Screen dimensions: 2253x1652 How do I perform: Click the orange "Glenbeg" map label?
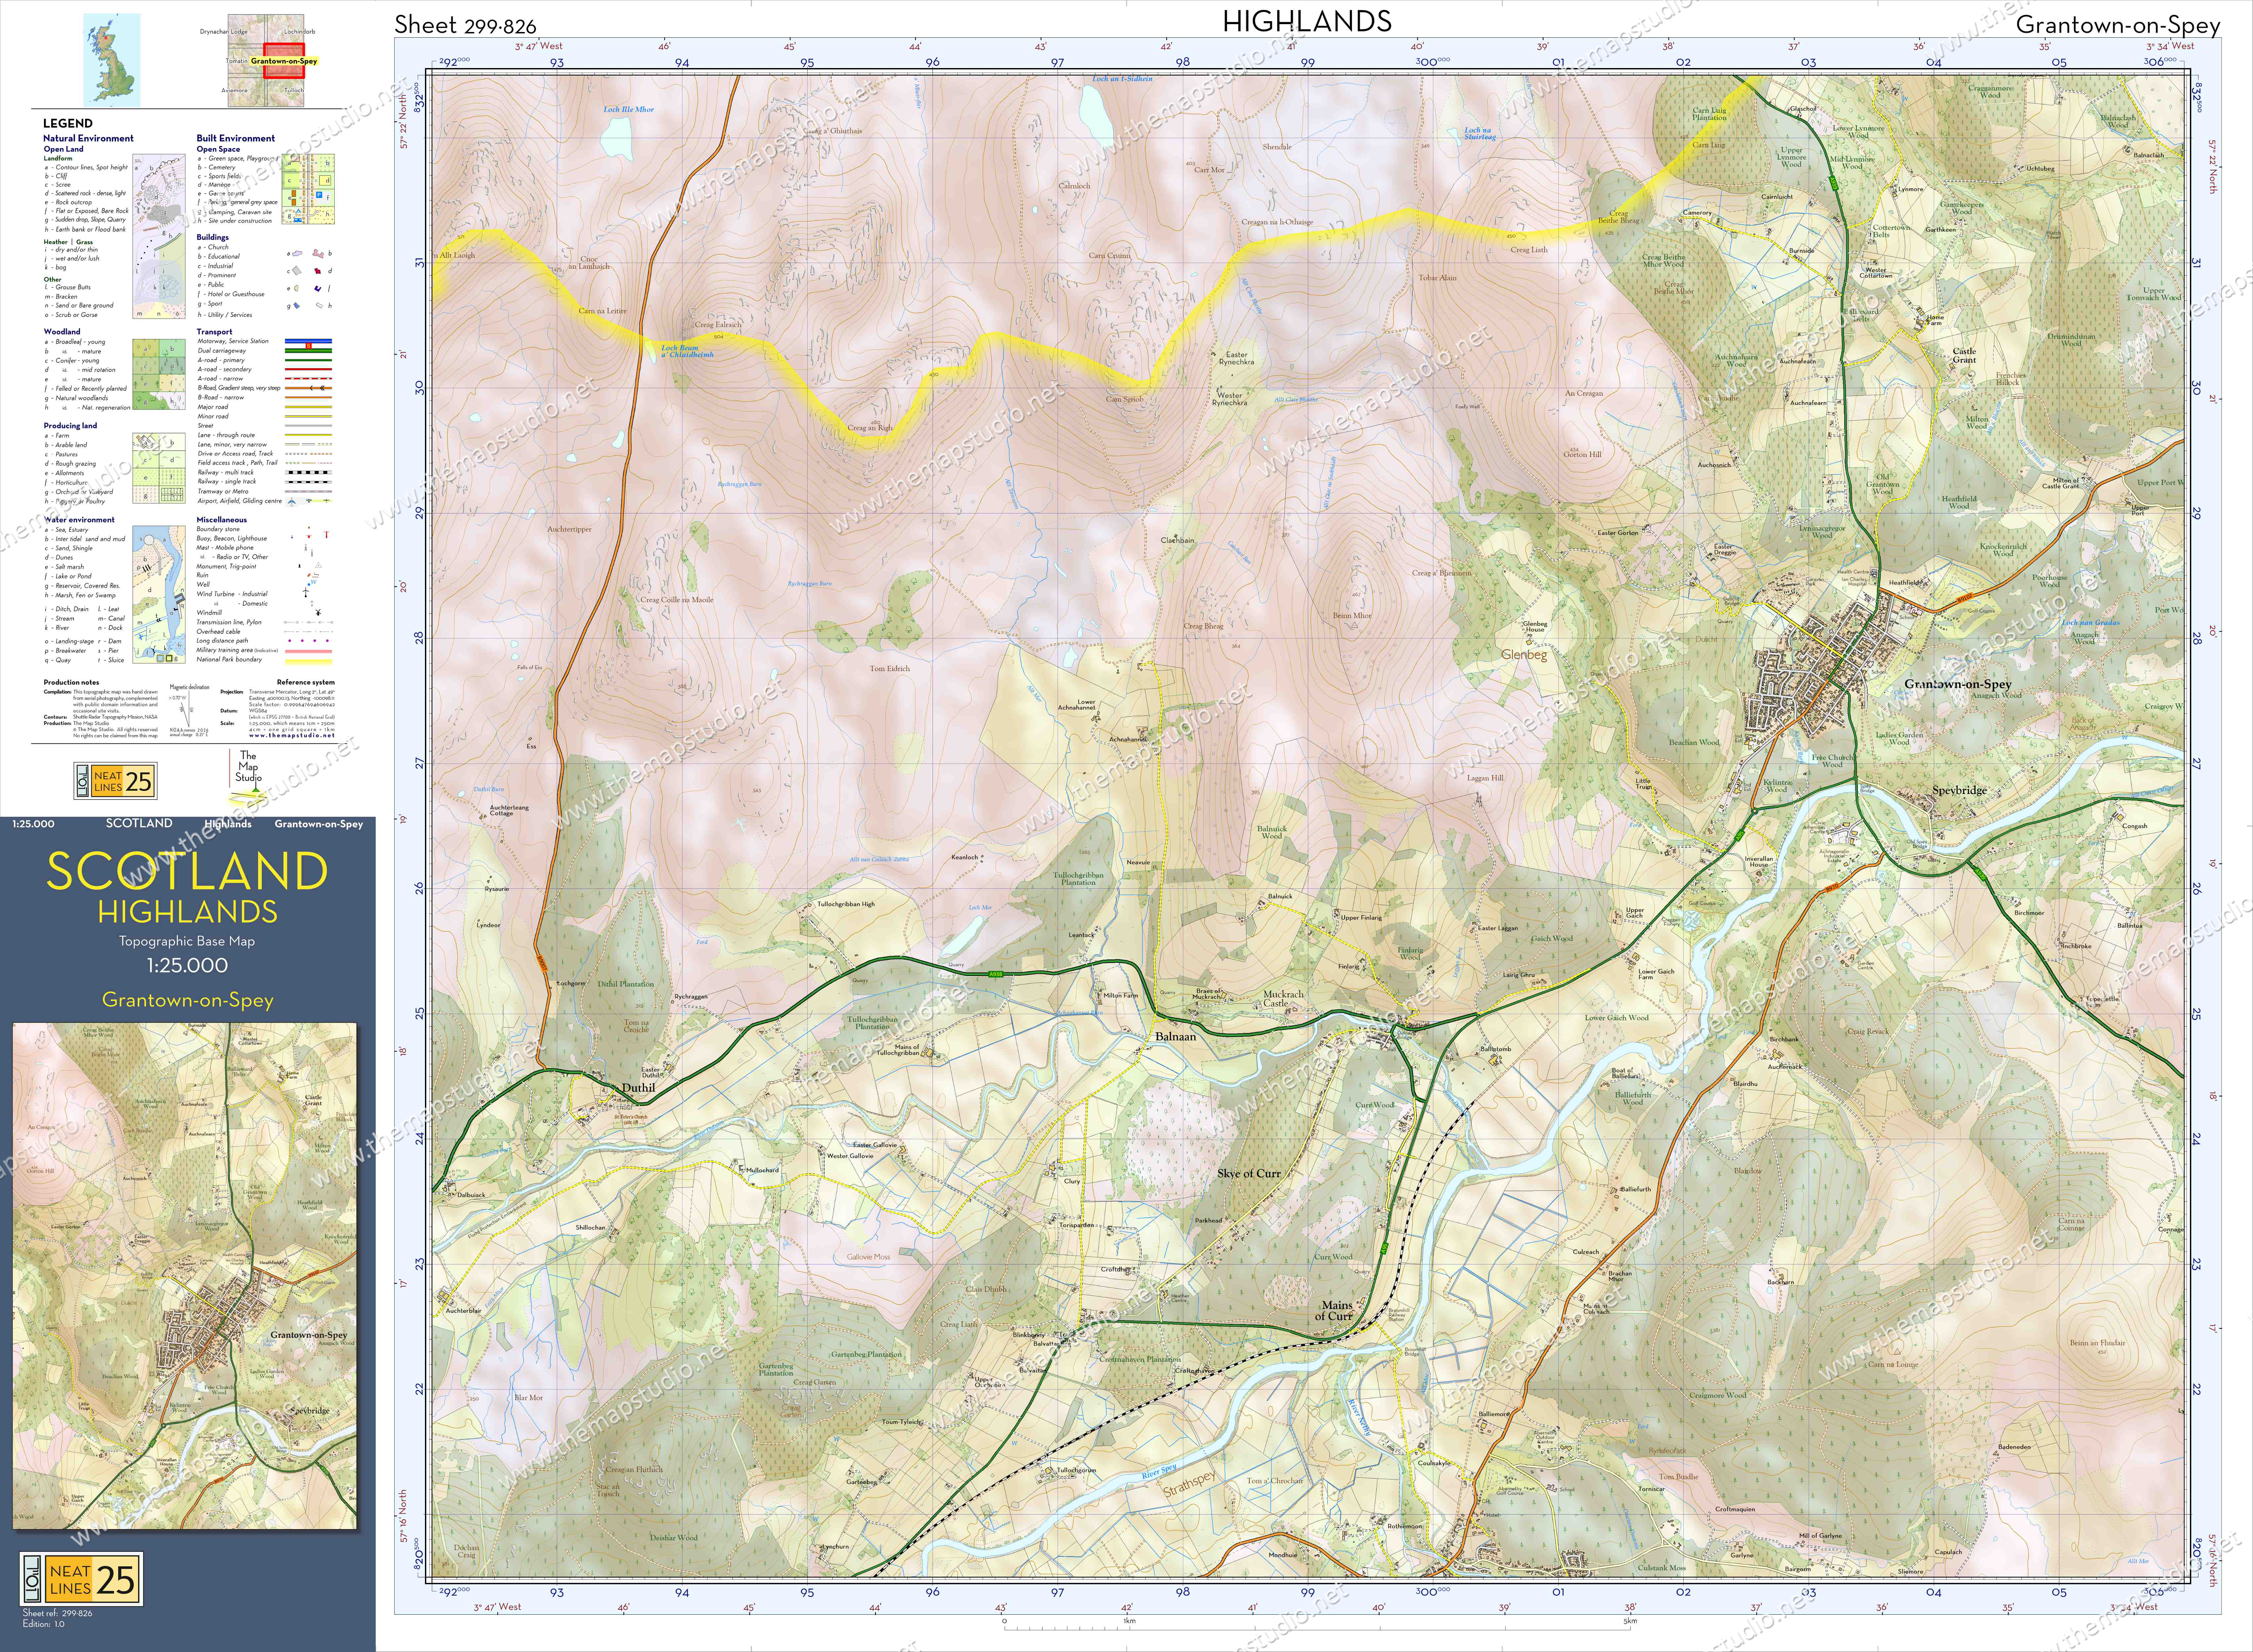[x=1524, y=655]
